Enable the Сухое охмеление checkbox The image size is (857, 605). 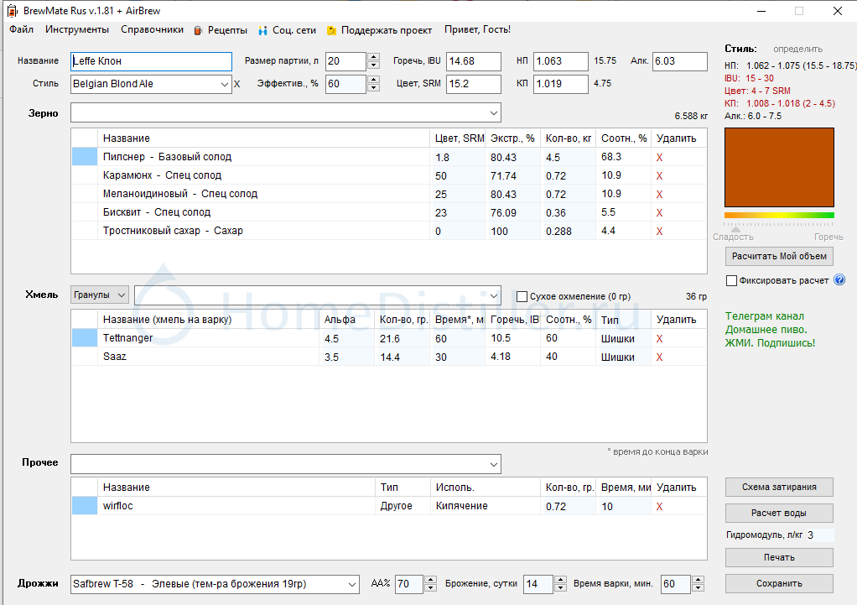[x=522, y=296]
